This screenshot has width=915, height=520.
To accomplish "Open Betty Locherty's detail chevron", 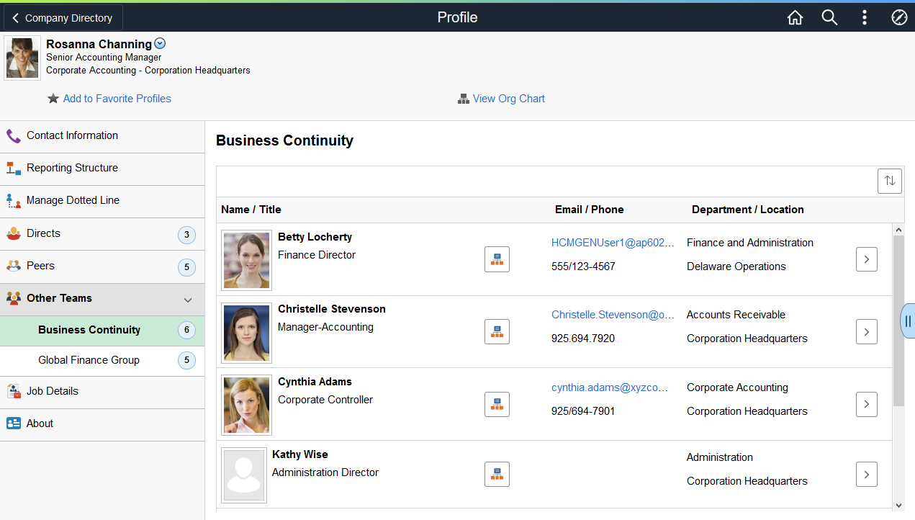I will click(867, 259).
